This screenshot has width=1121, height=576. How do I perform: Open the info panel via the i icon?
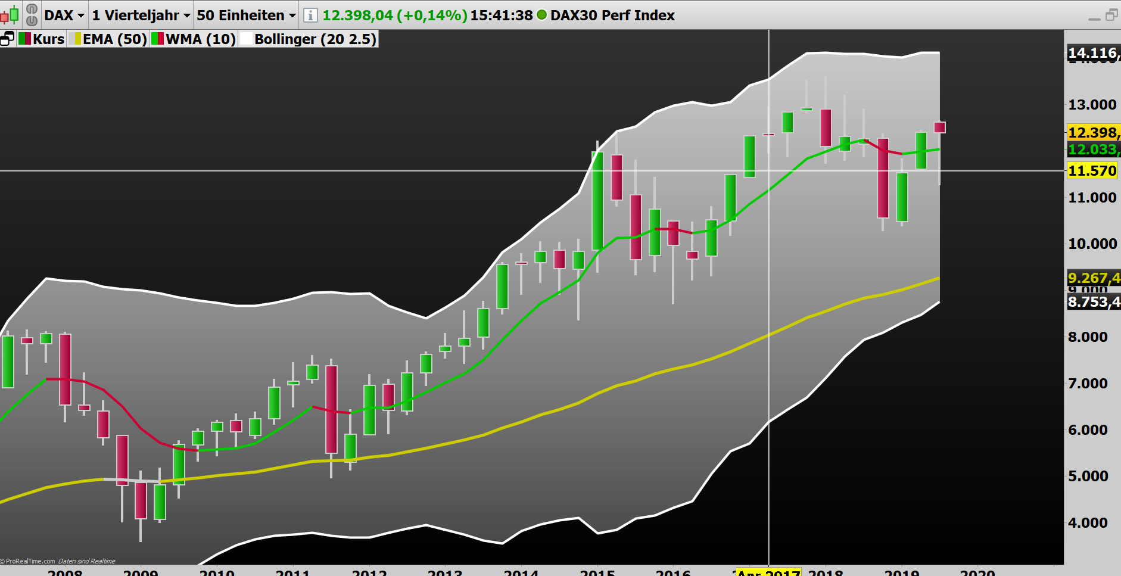[x=309, y=15]
